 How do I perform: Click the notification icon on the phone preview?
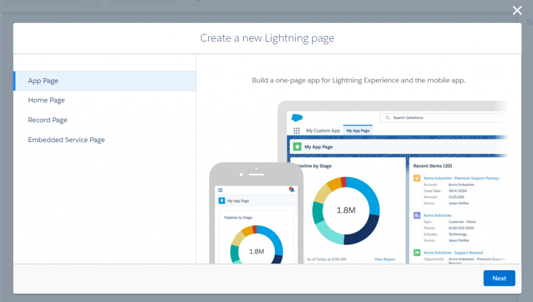291,190
